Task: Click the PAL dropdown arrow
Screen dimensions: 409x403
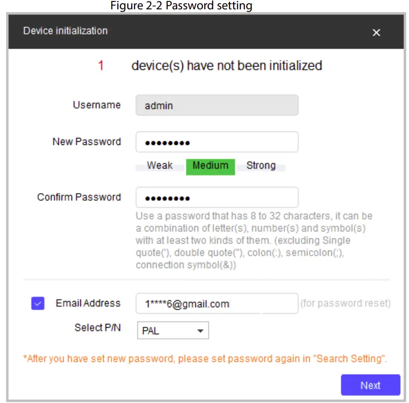Action: (200, 331)
